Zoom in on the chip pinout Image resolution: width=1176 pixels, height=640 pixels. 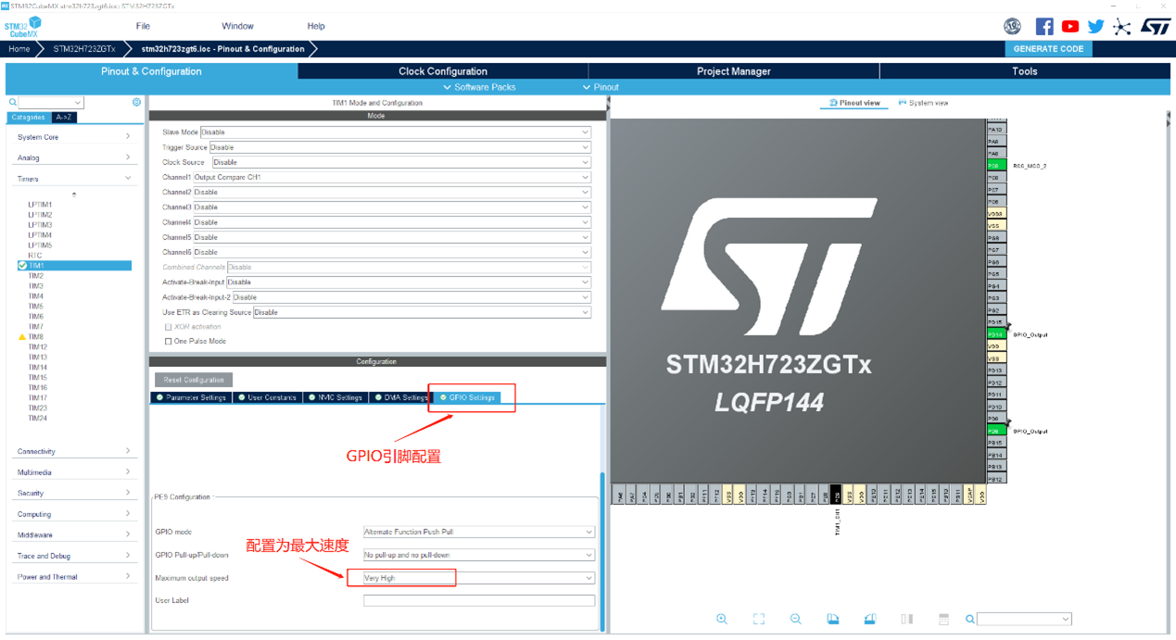[x=722, y=619]
